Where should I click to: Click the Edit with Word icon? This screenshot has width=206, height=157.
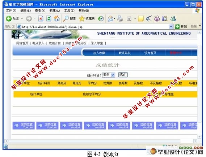(x=129, y=19)
